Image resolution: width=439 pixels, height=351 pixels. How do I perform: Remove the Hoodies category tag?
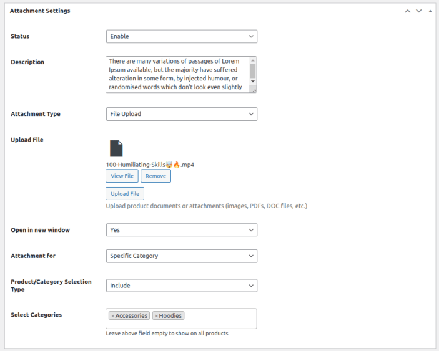(x=156, y=316)
